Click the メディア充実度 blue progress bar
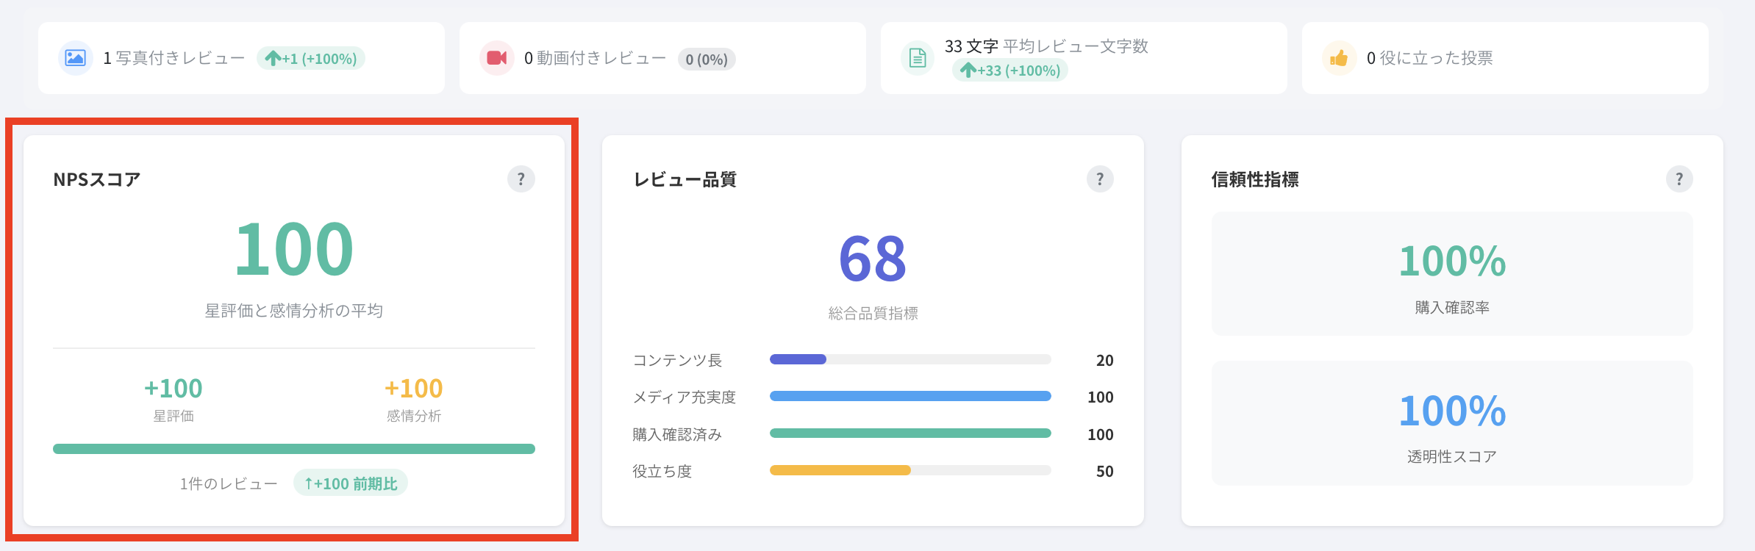This screenshot has width=1755, height=551. (x=909, y=396)
